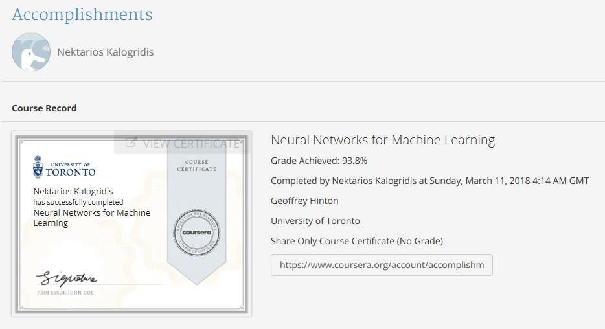Click the Geoffrey Hinton instructor name

coord(304,201)
